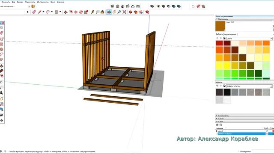Click add layer plus icon

click(x=217, y=125)
